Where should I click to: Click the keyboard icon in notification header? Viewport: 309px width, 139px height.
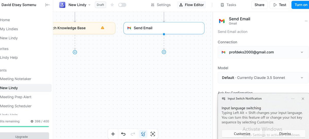click(x=224, y=98)
